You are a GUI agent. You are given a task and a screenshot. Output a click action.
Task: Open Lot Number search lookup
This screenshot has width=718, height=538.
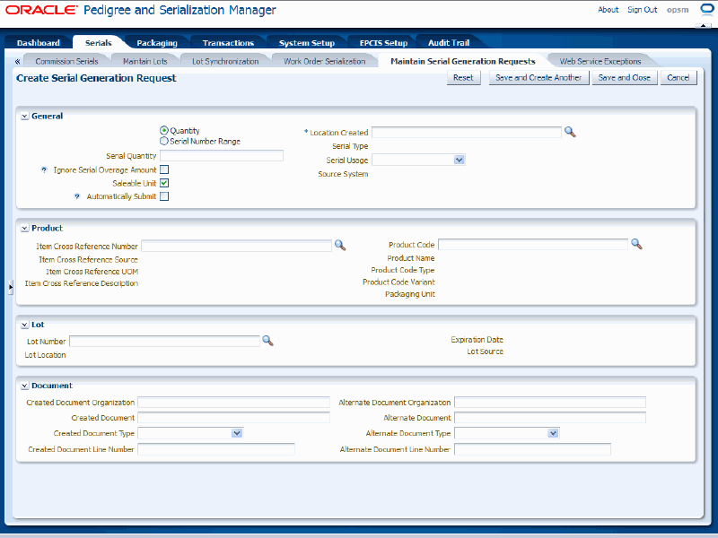(267, 341)
